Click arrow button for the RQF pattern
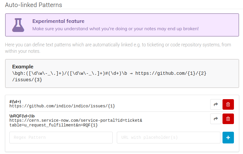This screenshot has height=154, width=243. [x=216, y=119]
